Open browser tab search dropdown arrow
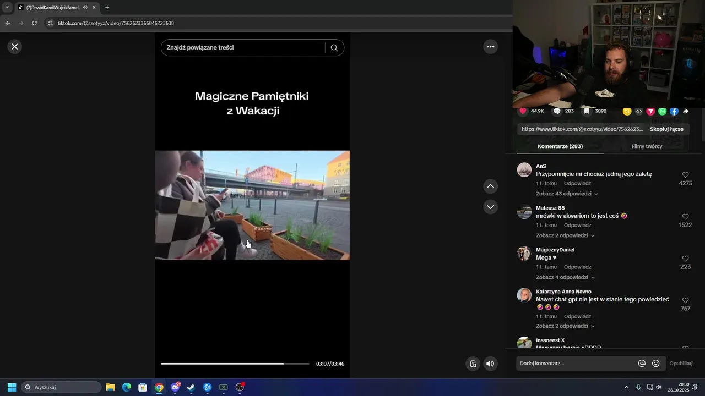This screenshot has width=705, height=396. pos(7,8)
